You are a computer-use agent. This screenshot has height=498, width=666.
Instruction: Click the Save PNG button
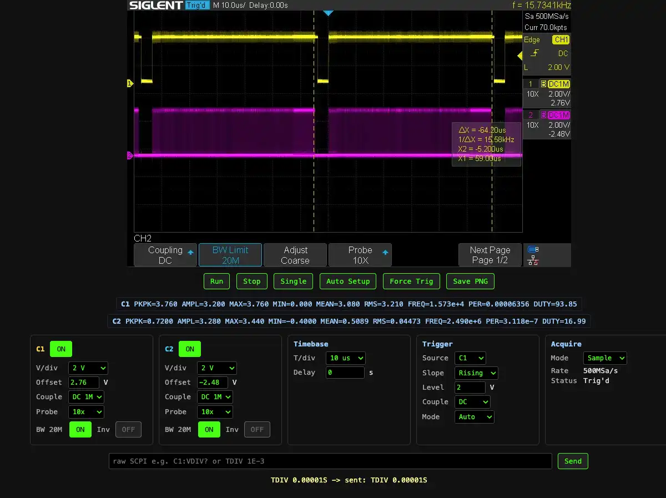click(x=470, y=281)
